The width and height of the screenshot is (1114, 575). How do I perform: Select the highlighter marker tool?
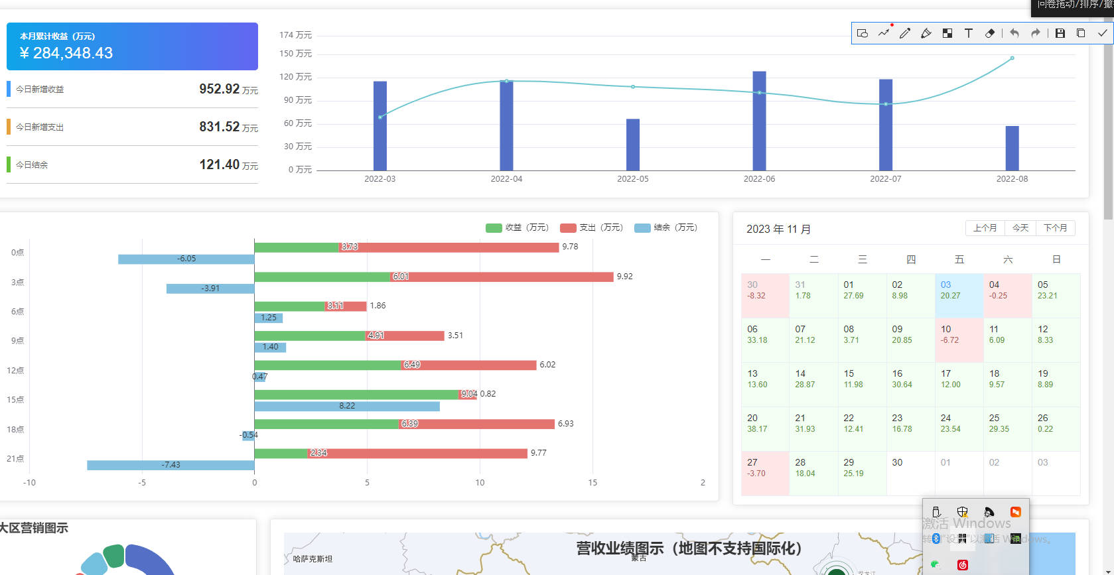point(926,33)
